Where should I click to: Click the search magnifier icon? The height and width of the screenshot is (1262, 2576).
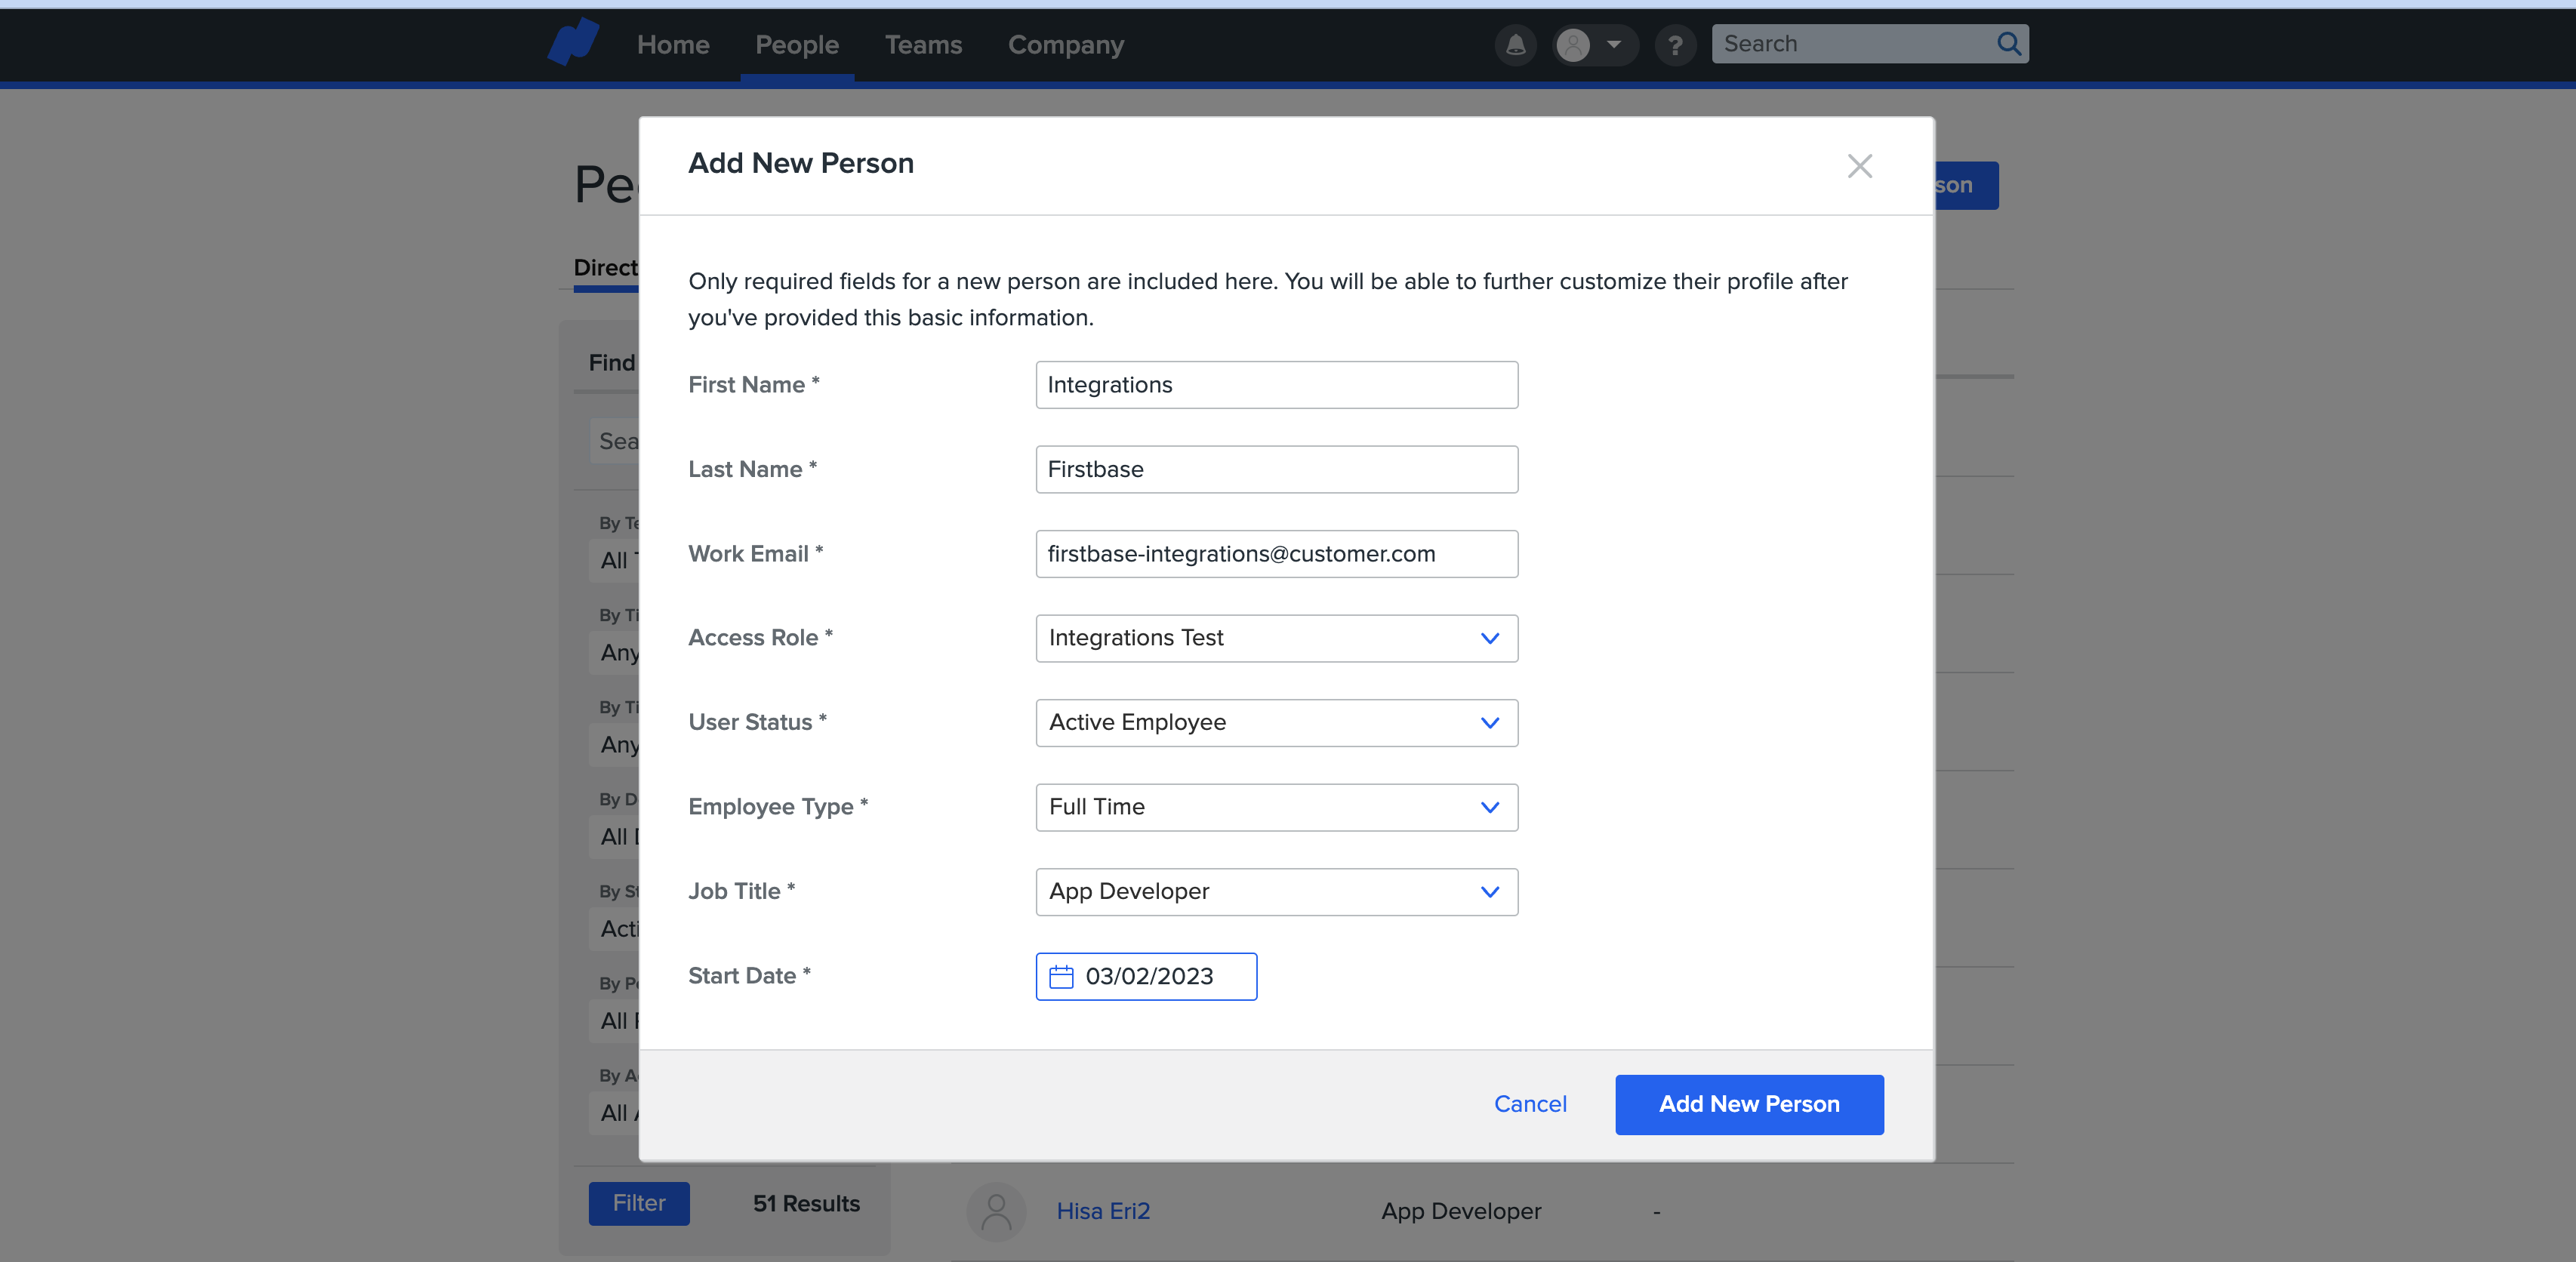[2008, 44]
